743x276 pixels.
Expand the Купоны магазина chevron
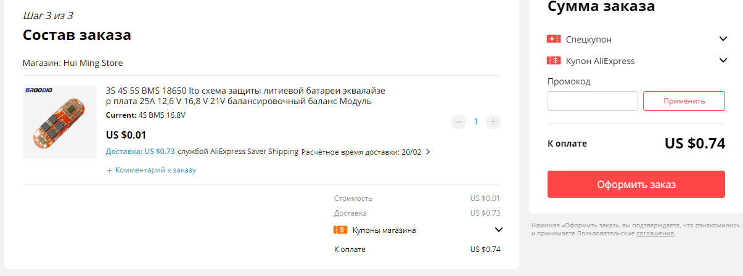pos(499,230)
